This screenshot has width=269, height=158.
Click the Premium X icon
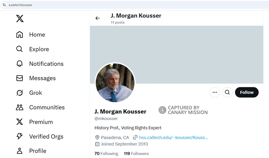[x=20, y=122]
